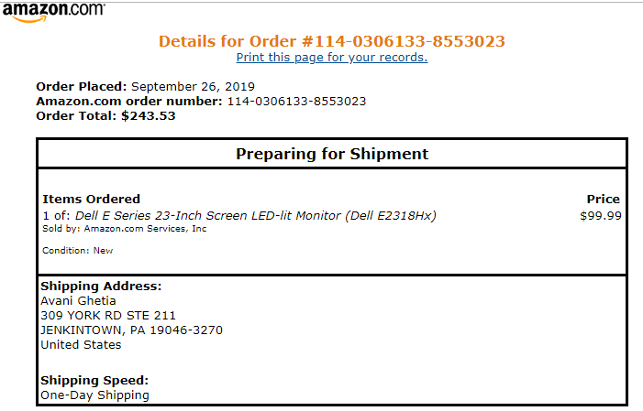Click the 'Preparing for Shipment' header
The height and width of the screenshot is (411, 643).
(331, 154)
